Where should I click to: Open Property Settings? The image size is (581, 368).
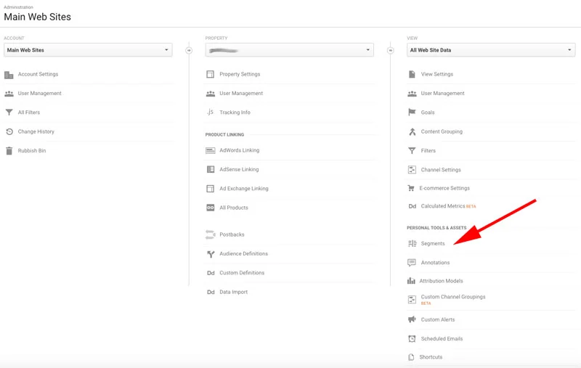pyautogui.click(x=240, y=74)
